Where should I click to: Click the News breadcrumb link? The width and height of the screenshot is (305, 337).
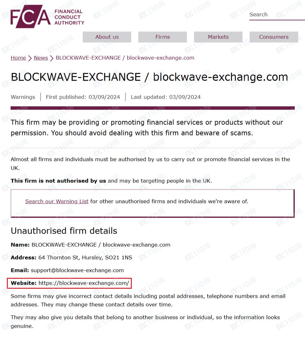tap(41, 58)
